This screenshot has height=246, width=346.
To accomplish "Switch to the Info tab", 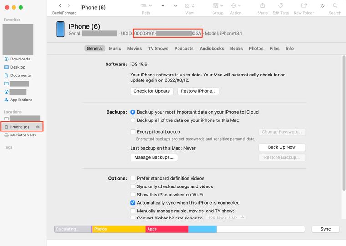I will click(x=290, y=49).
